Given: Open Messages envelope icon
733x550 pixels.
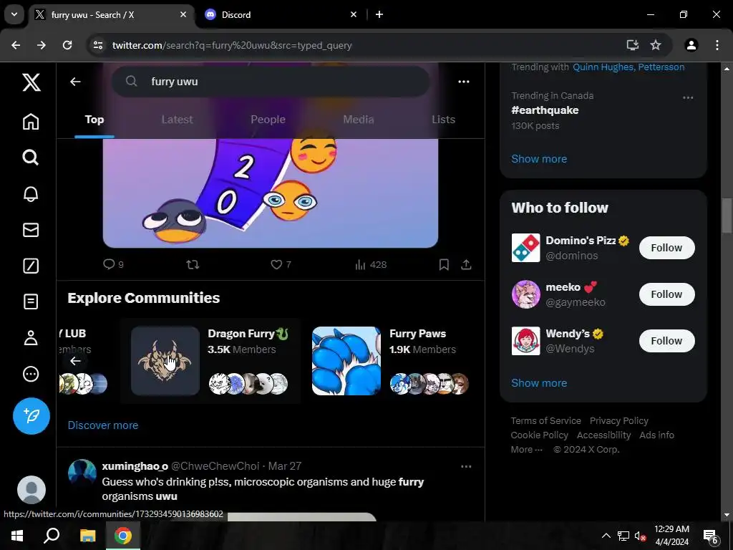Looking at the screenshot, I should click(x=31, y=230).
